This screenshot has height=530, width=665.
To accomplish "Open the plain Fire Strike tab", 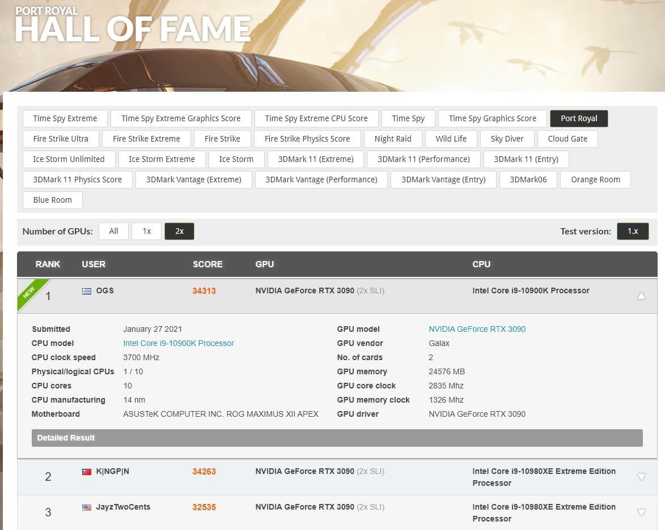I will coord(222,139).
